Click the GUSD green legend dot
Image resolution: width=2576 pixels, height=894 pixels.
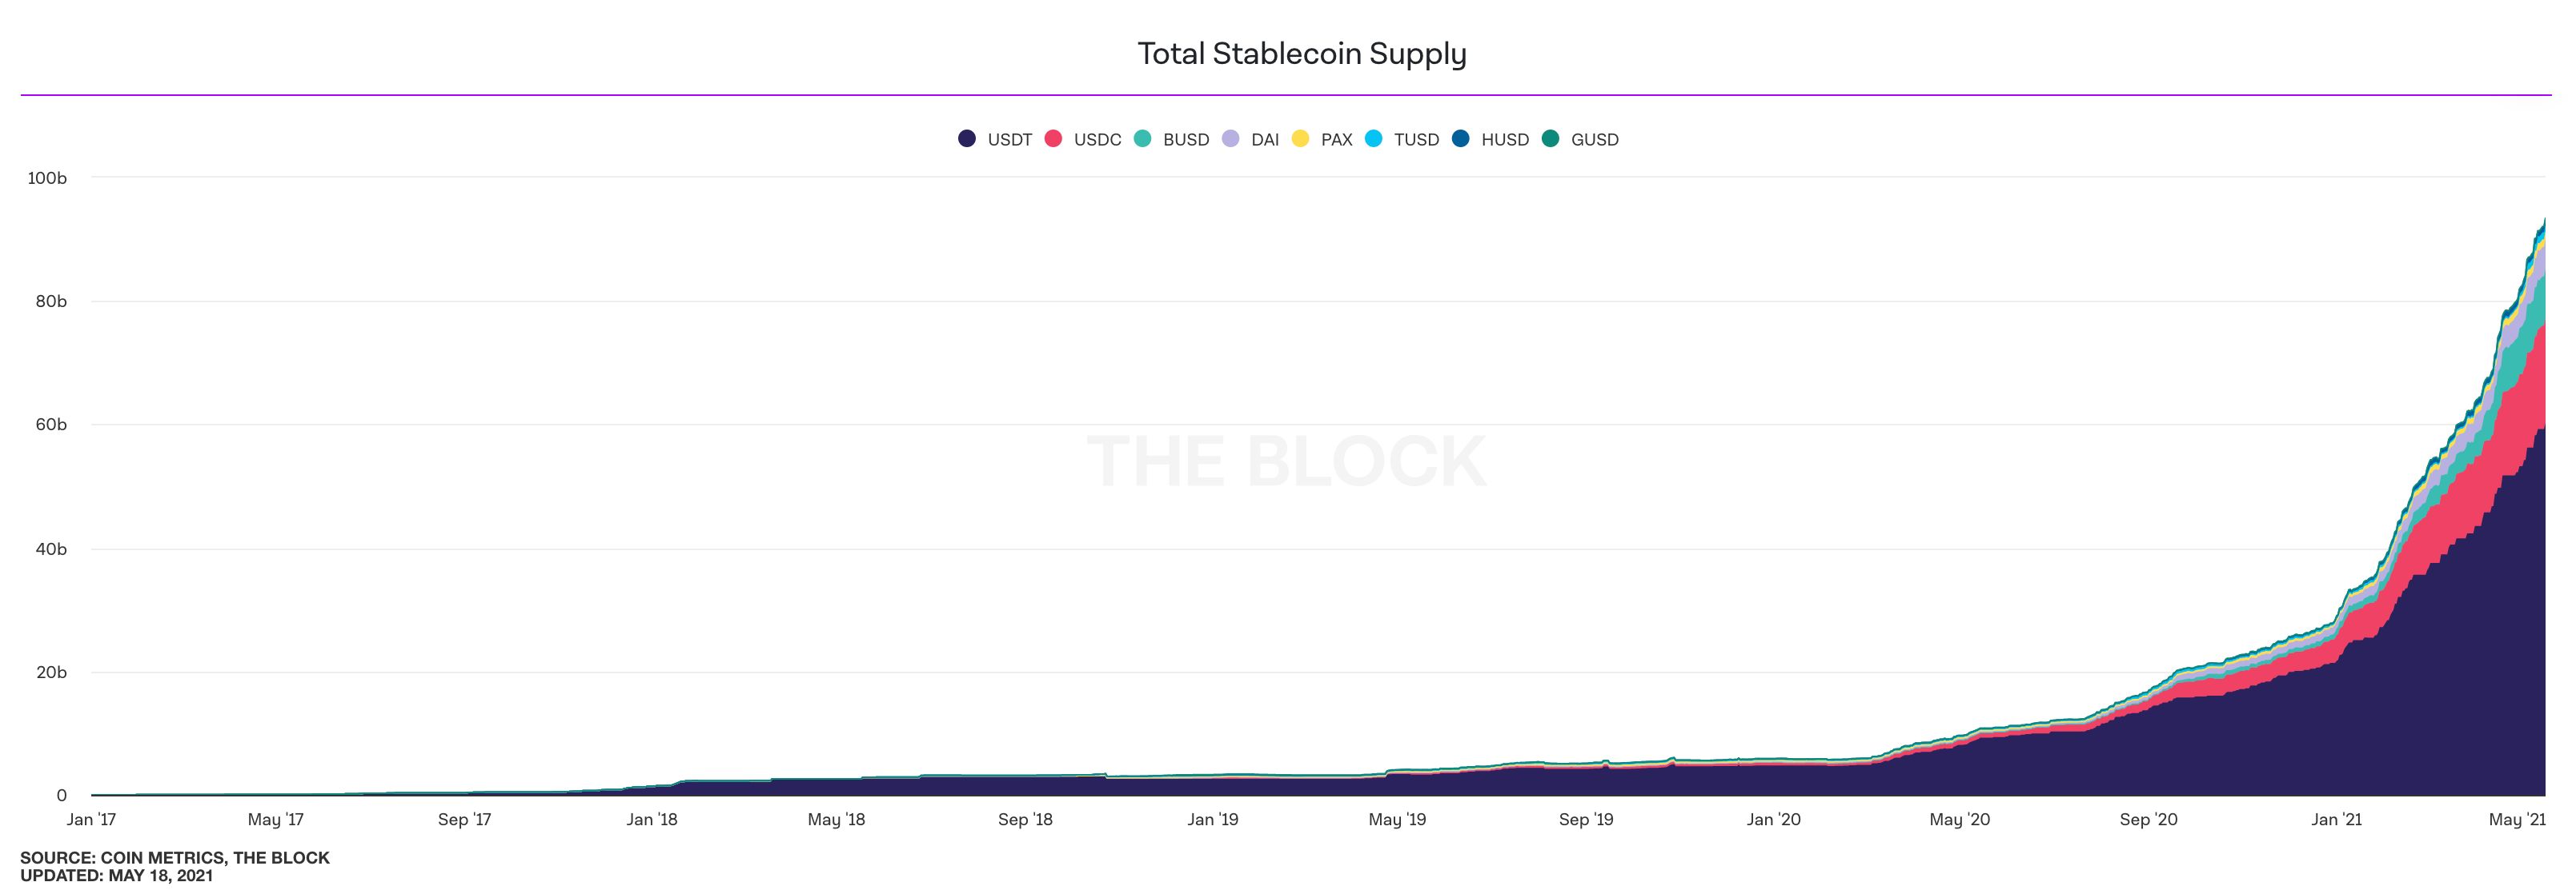[1550, 139]
